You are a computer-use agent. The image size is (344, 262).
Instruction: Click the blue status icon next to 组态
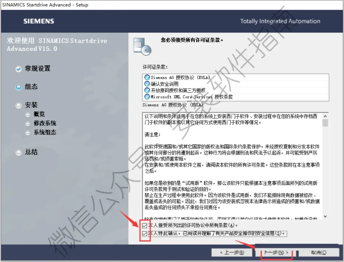click(19, 87)
